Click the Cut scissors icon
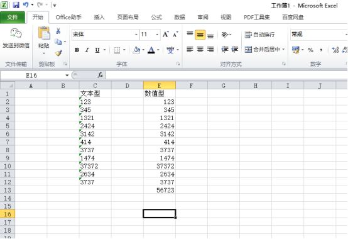Viewport: 348px width, 239px height. click(x=58, y=31)
